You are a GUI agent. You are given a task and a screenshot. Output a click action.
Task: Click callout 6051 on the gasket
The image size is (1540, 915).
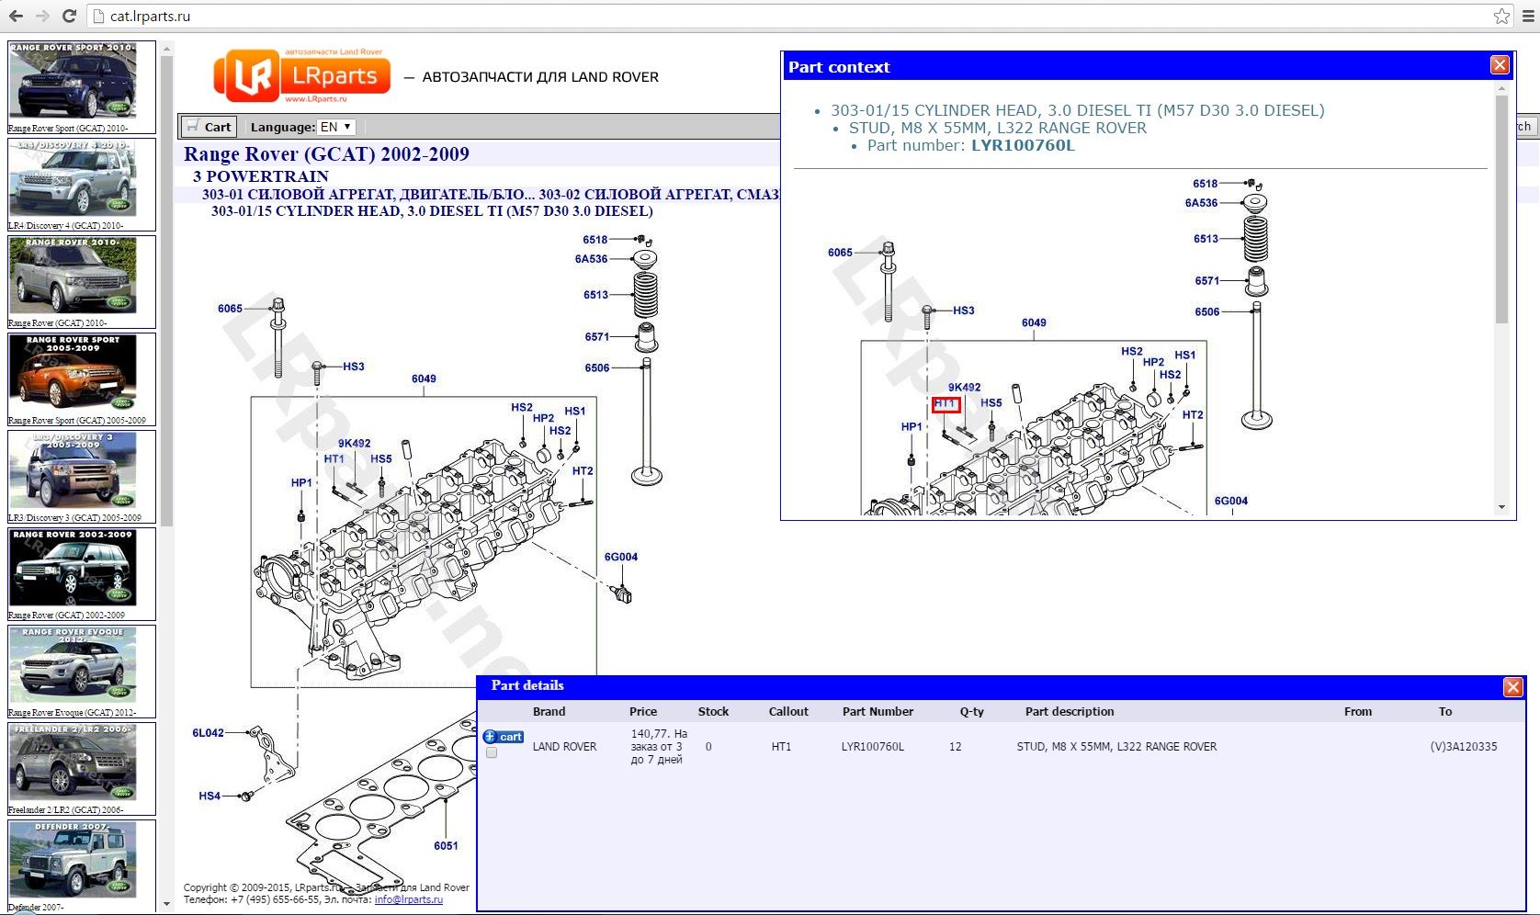click(446, 846)
